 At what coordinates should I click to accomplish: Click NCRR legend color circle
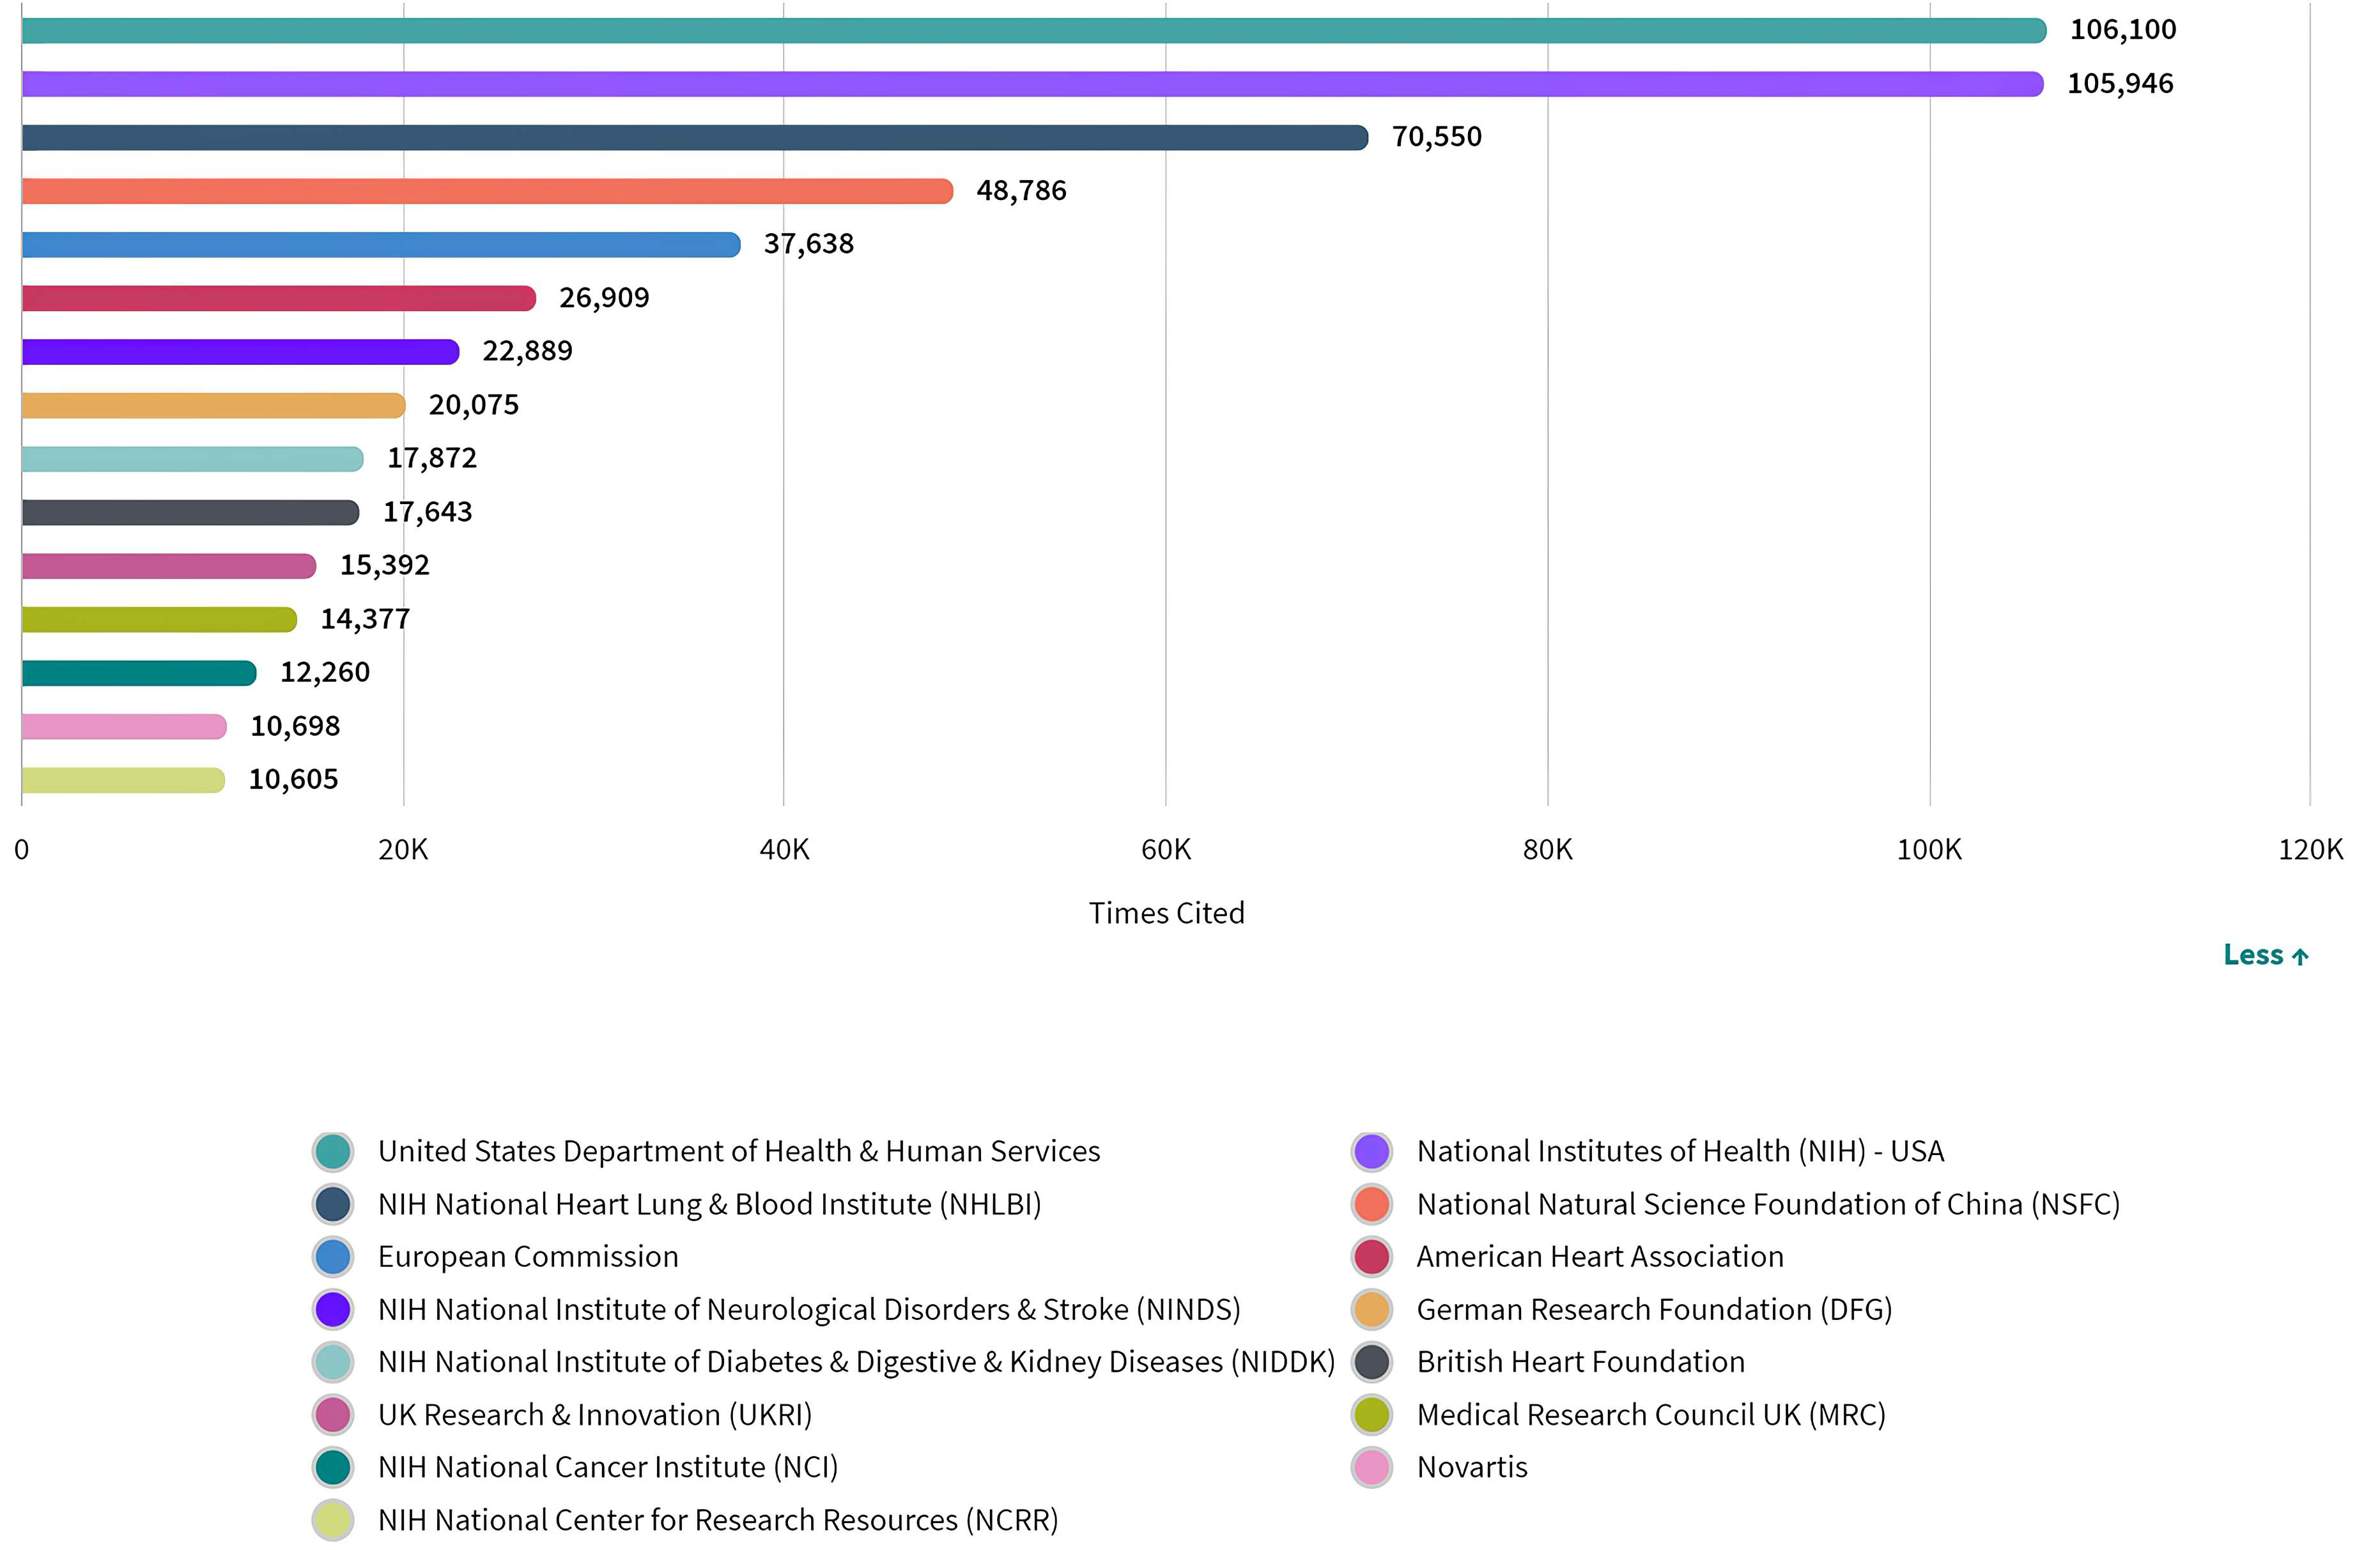[x=333, y=1520]
